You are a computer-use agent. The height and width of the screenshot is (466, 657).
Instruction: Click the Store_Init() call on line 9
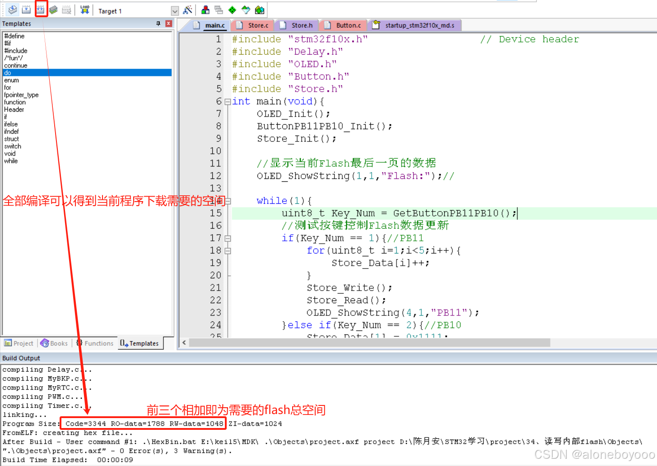pos(297,139)
